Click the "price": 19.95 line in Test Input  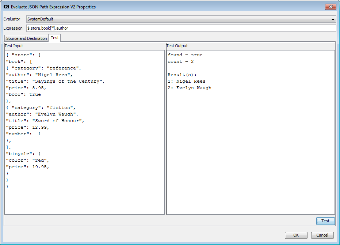coord(27,167)
